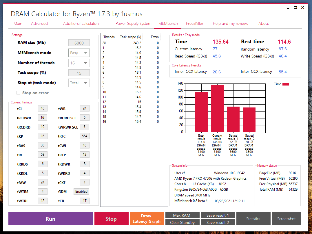This screenshot has height=234, width=312.
Task: Open the Main tab
Action: tap(18, 23)
